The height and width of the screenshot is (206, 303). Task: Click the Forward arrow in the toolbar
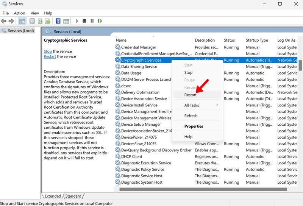11,21
